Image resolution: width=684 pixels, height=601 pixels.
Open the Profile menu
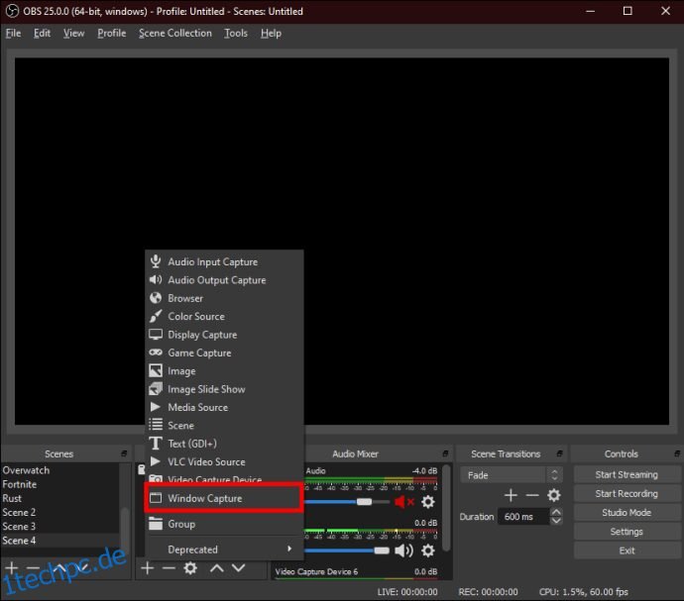tap(112, 33)
